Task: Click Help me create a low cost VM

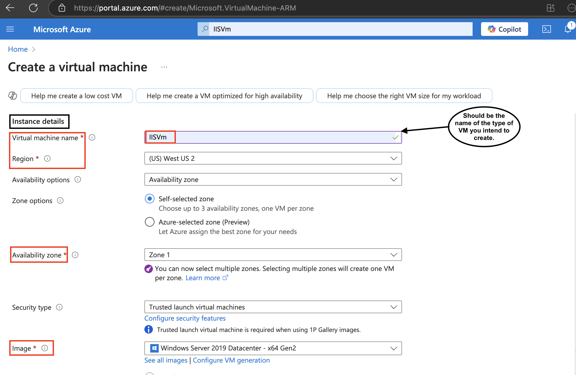Action: pyautogui.click(x=76, y=96)
